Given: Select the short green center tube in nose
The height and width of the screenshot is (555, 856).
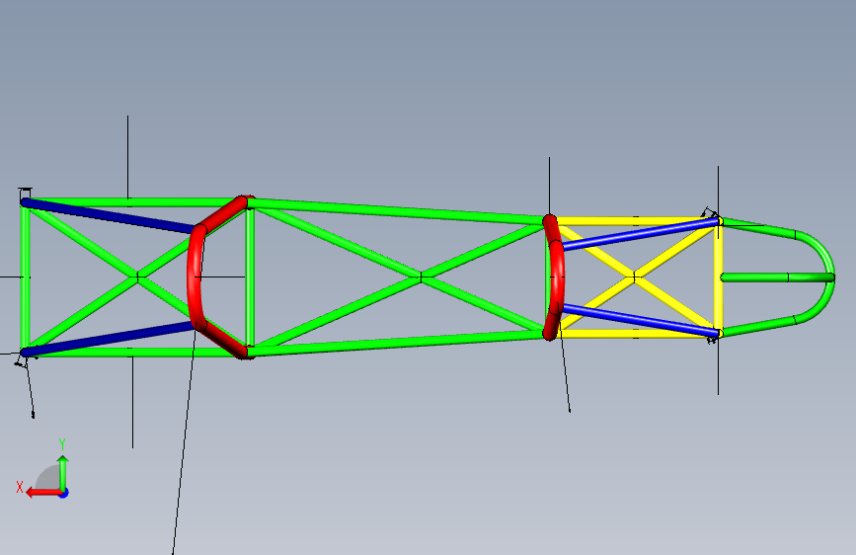Looking at the screenshot, I should coord(777,277).
